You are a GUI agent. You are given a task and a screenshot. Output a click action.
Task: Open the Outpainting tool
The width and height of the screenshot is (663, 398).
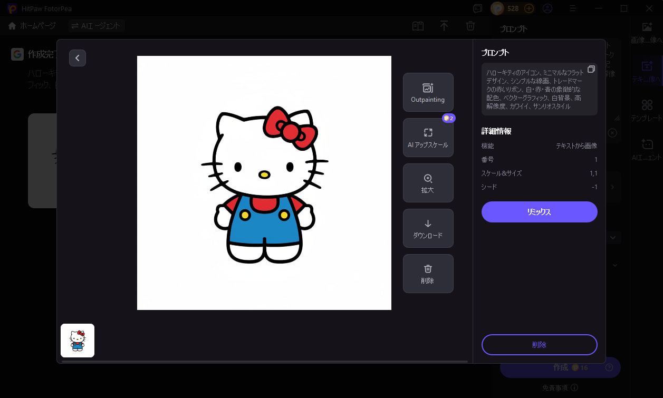[x=428, y=92]
